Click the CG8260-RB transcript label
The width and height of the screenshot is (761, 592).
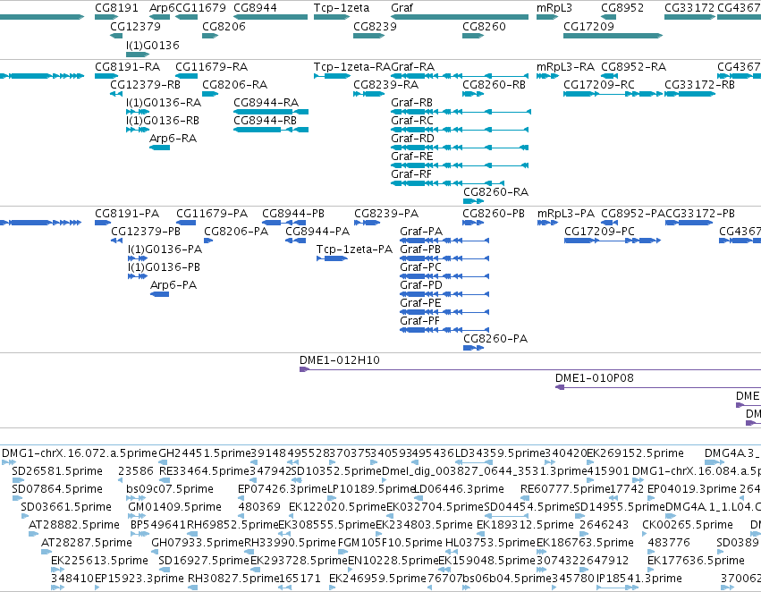pyautogui.click(x=494, y=84)
